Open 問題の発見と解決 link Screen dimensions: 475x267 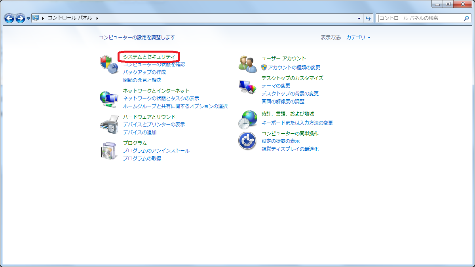tap(142, 80)
